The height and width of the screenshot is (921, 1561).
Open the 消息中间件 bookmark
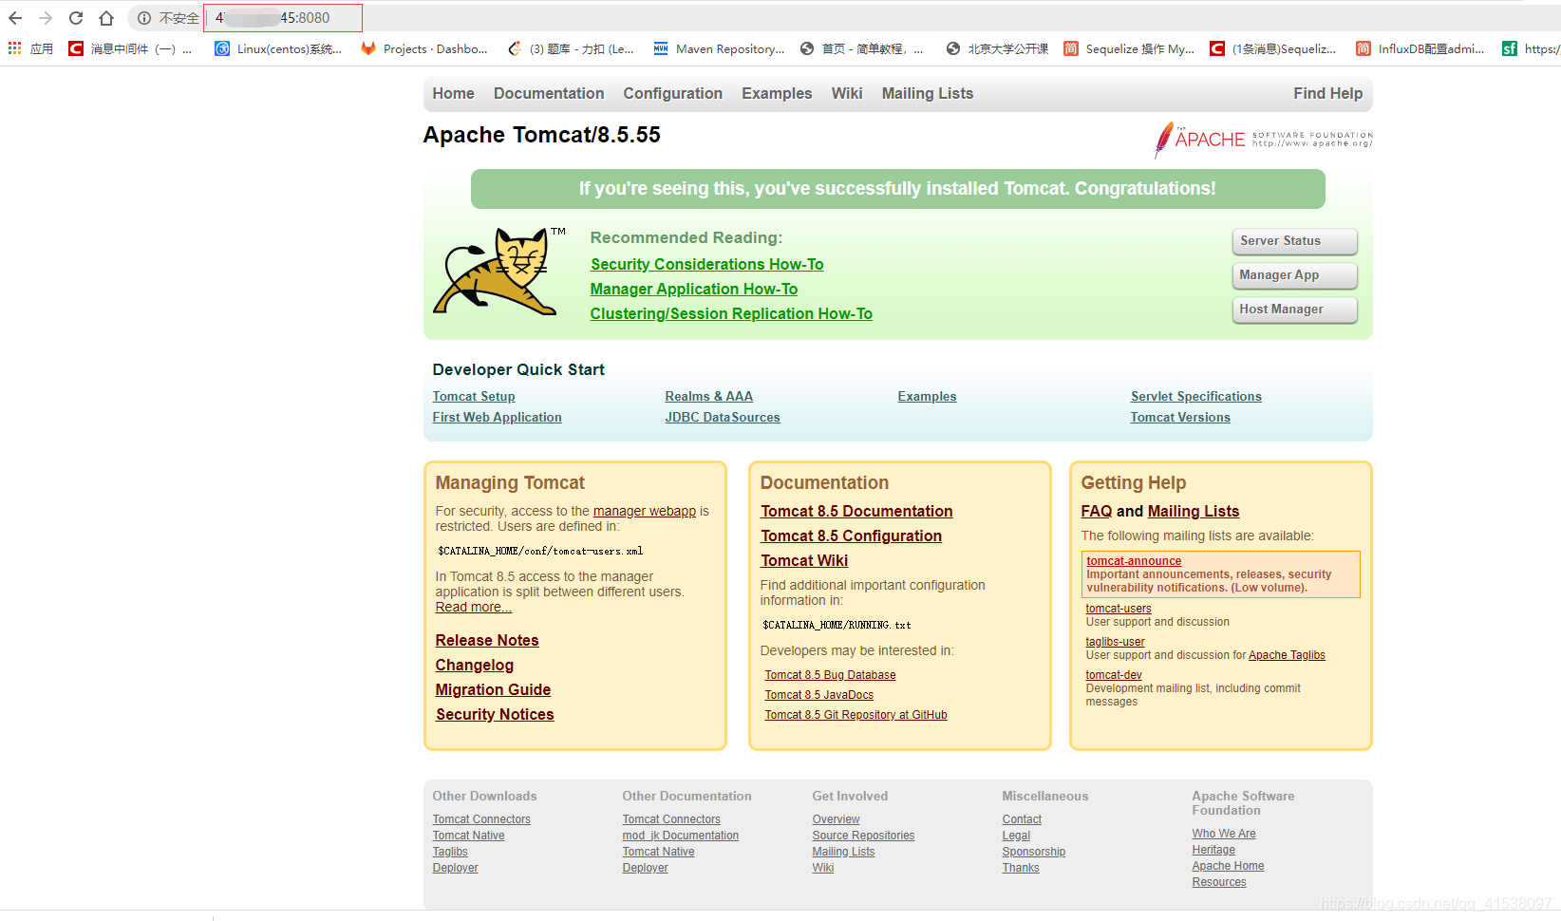pos(130,48)
